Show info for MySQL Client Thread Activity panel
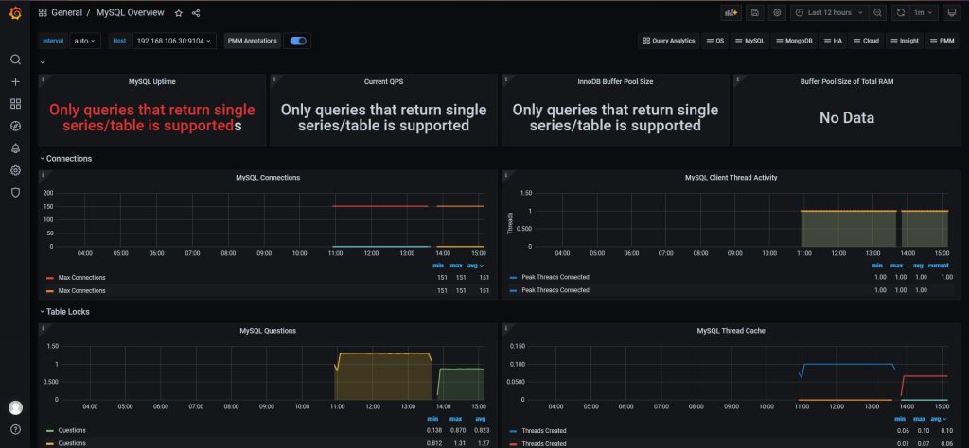969x448 pixels. (506, 175)
